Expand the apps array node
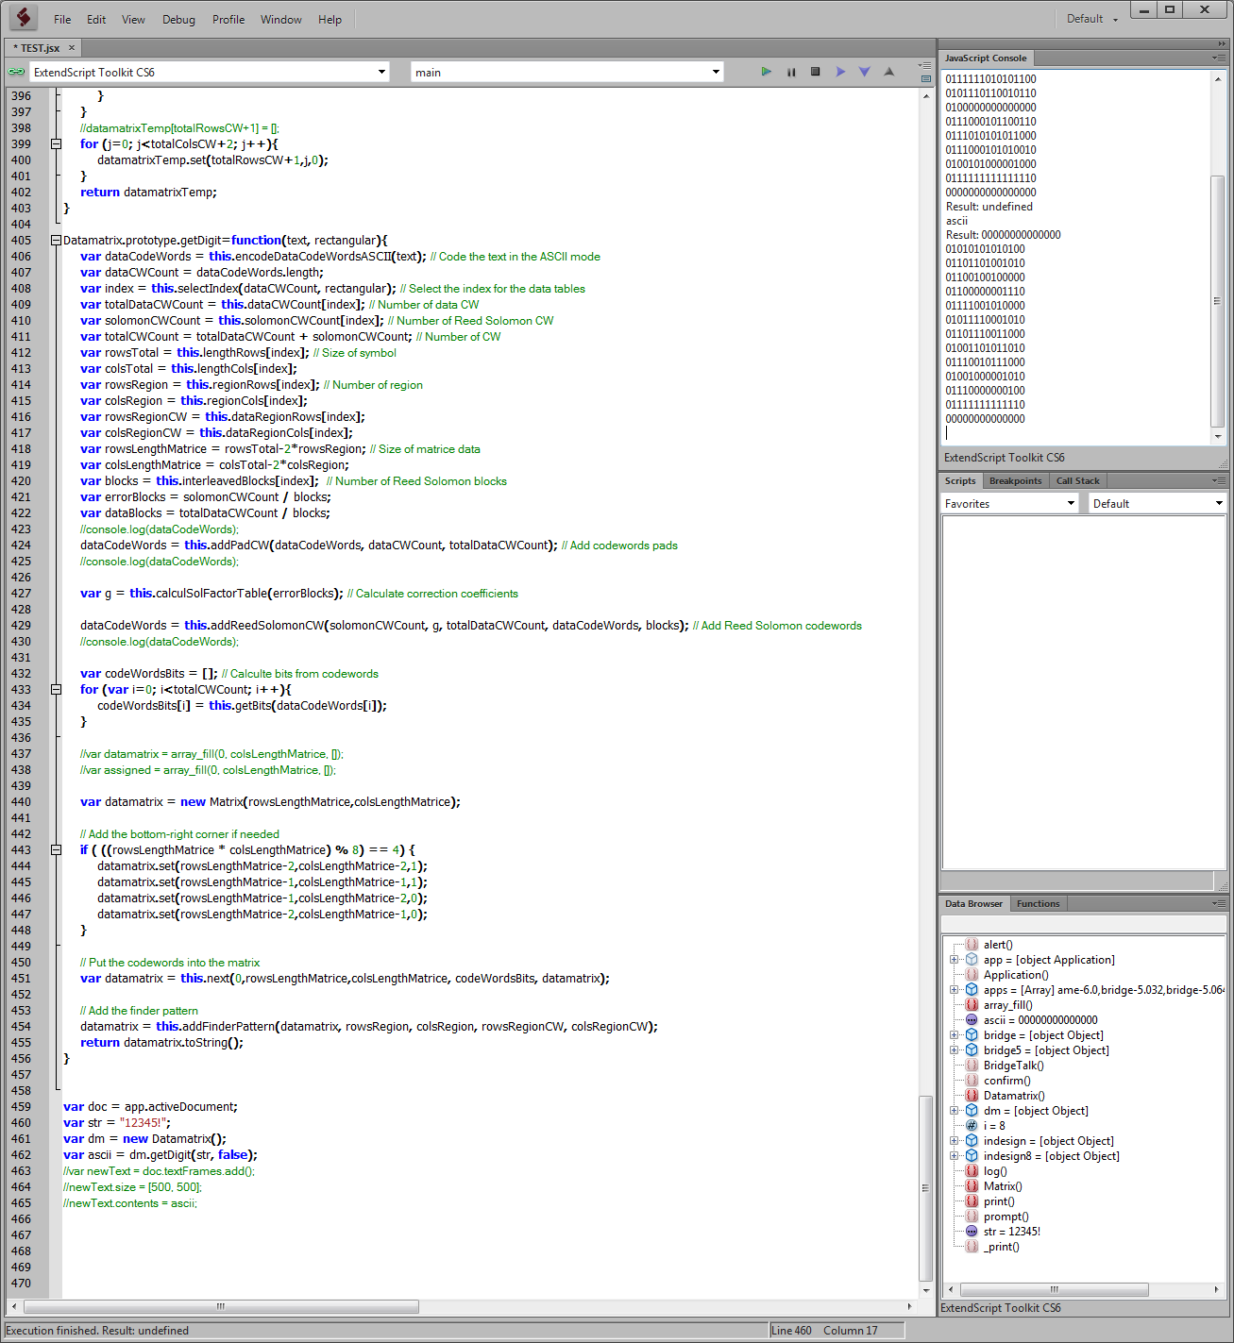Image resolution: width=1234 pixels, height=1343 pixels. (x=954, y=990)
